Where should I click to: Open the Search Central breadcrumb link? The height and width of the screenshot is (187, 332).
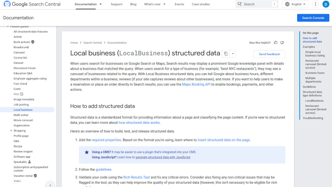click(x=93, y=43)
